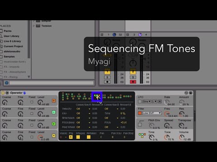Click the Pitch +5 st value
Viewport: 217px width, 162px height.
point(123,122)
